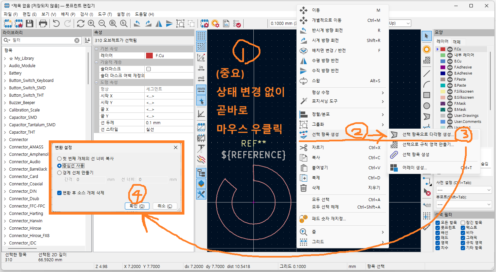Click the refresh view icon
The width and height of the screenshot is (496, 272).
[x=80, y=24]
